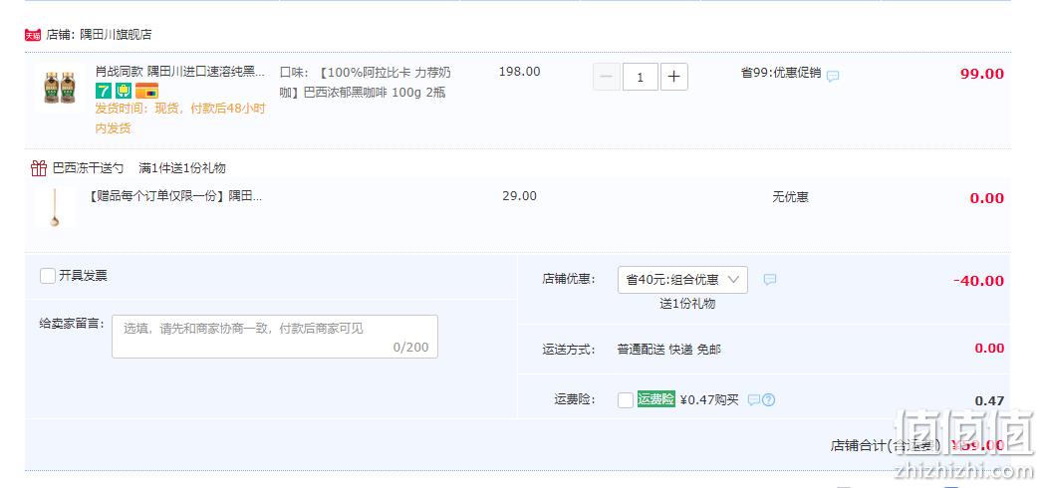Click the original price 198.00

coord(519,72)
